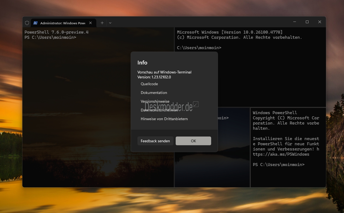This screenshot has width=344, height=213.
Task: Close the Terminal window
Action: coord(320,22)
